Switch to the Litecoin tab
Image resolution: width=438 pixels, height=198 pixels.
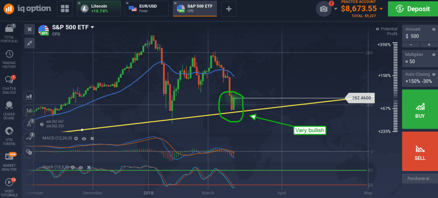(x=99, y=9)
